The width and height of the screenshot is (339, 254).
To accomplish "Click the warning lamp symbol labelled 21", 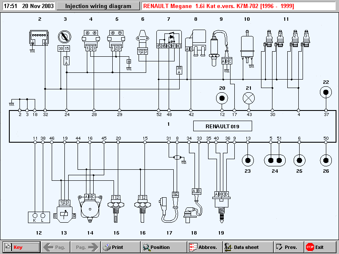I will [x=249, y=98].
